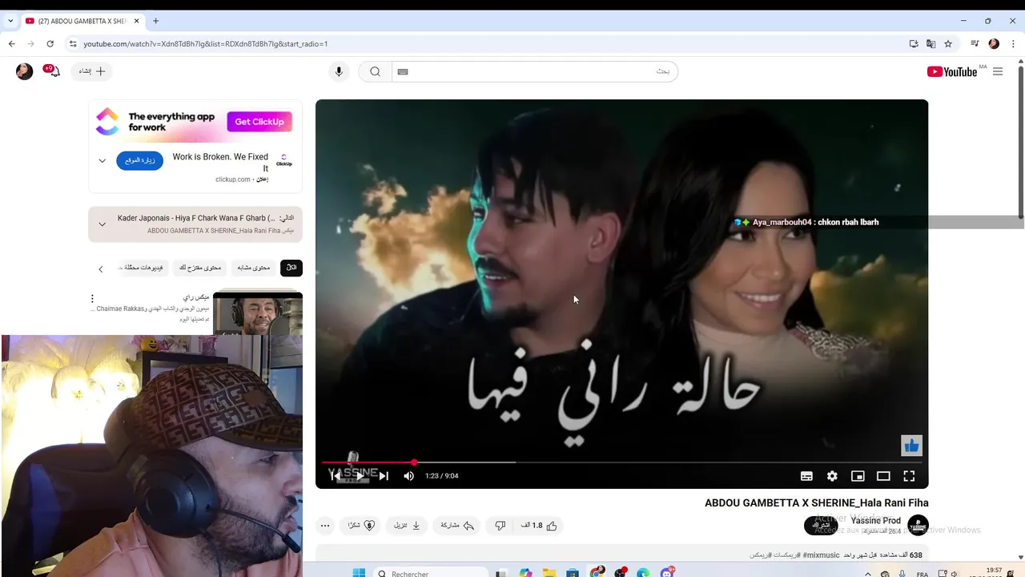
Task: Open the YouTube home logo
Action: (x=952, y=71)
